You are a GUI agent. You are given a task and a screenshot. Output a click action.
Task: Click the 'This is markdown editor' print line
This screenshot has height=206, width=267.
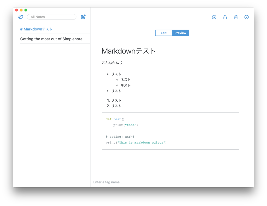pos(136,143)
